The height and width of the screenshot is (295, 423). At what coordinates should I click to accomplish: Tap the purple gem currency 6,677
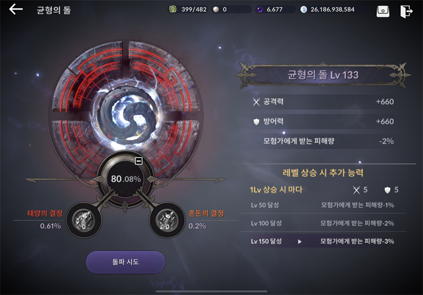pyautogui.click(x=275, y=10)
